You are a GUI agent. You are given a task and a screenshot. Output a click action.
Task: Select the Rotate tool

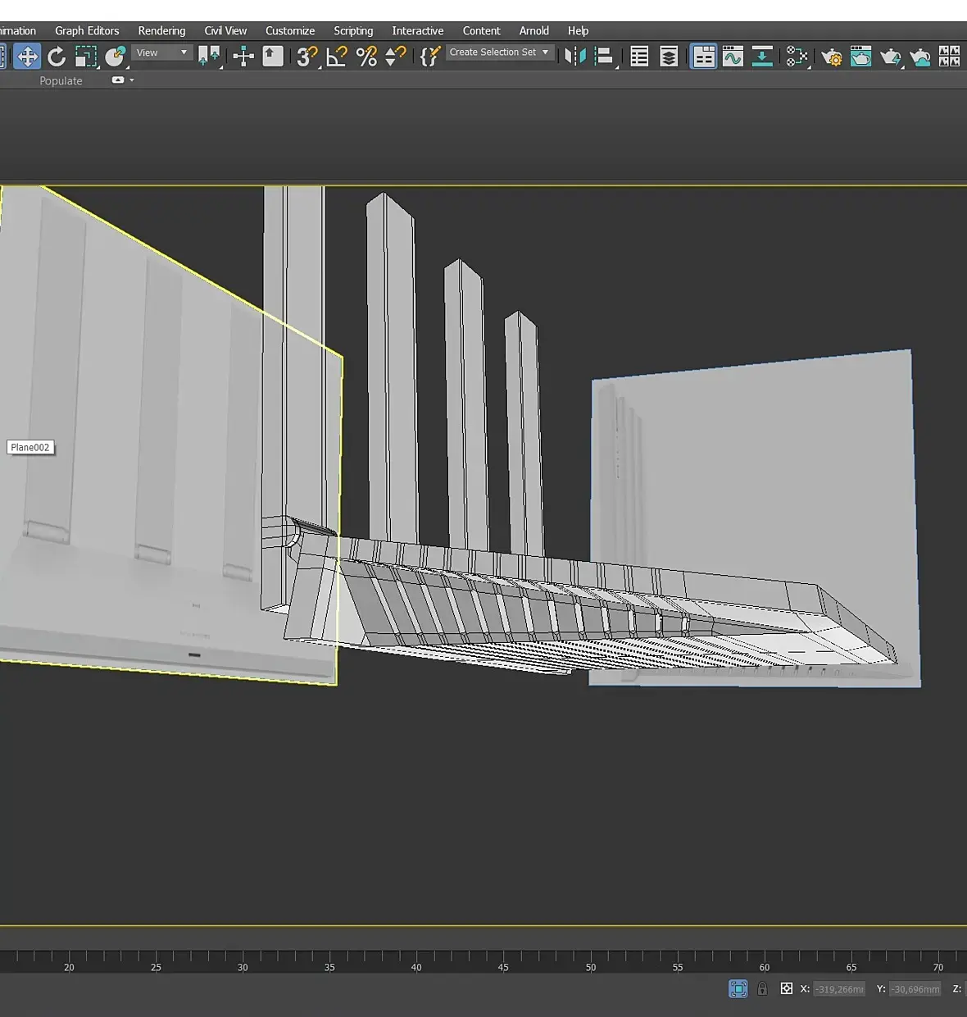(x=57, y=57)
